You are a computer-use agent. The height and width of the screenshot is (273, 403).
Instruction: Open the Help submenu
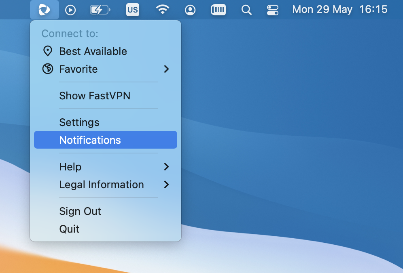click(x=106, y=167)
